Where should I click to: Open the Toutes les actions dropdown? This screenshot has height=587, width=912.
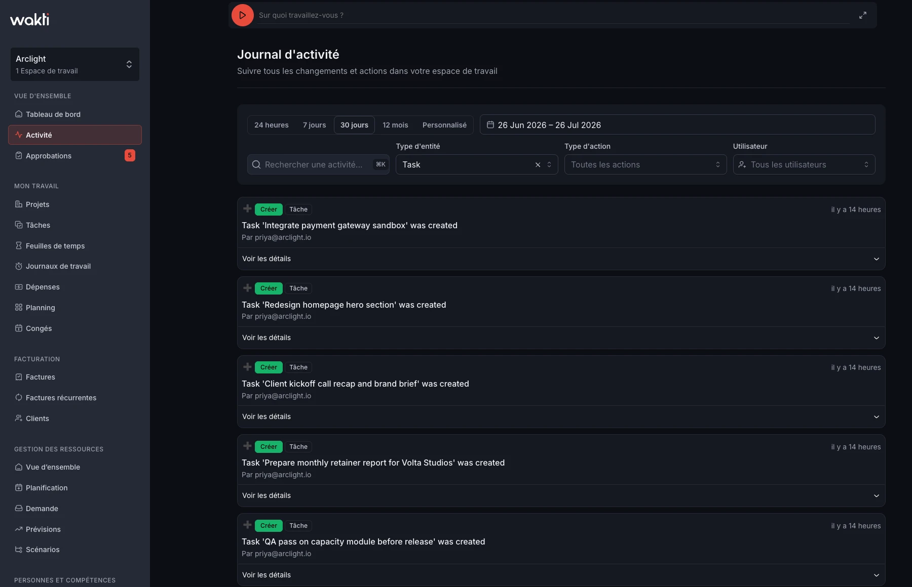click(645, 164)
